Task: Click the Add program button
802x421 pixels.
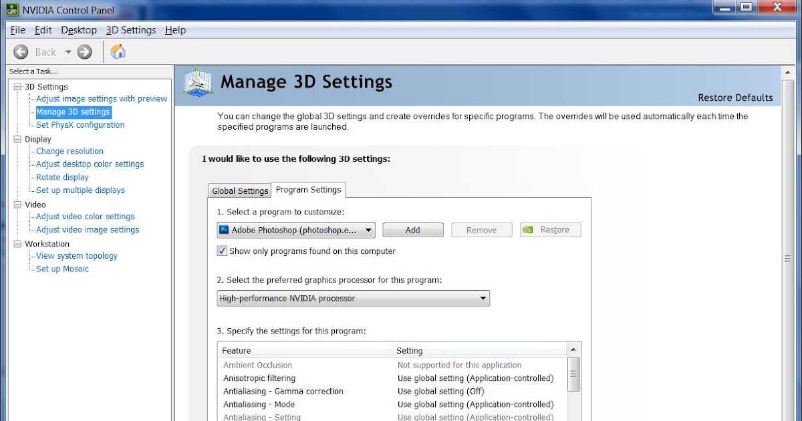Action: [x=413, y=230]
